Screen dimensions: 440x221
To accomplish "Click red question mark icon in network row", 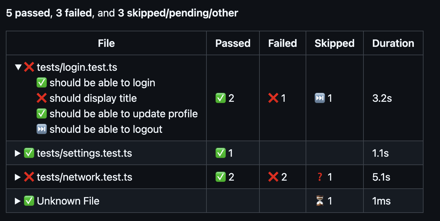I will (x=320, y=177).
